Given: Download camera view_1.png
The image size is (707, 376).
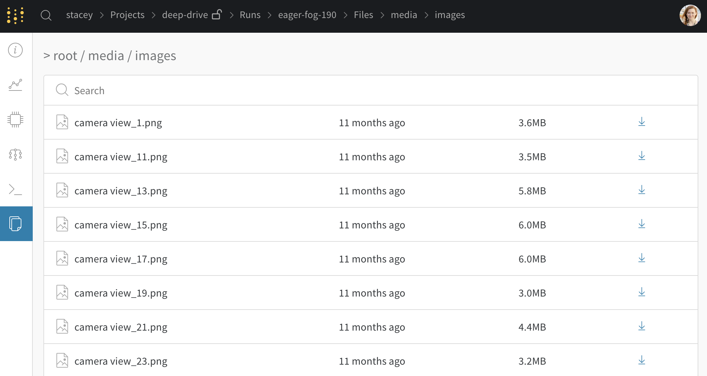Looking at the screenshot, I should [x=642, y=122].
